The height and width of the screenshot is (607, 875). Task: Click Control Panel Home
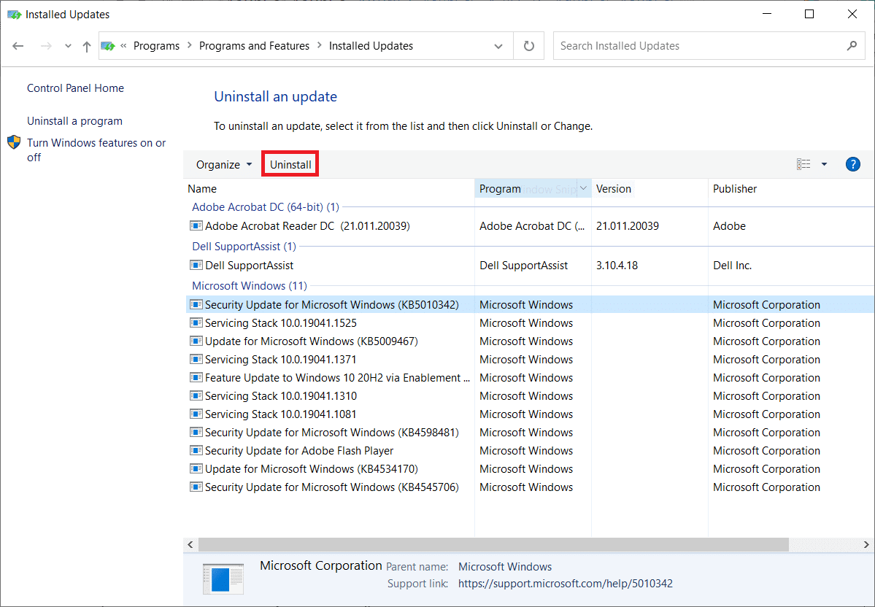coord(75,88)
